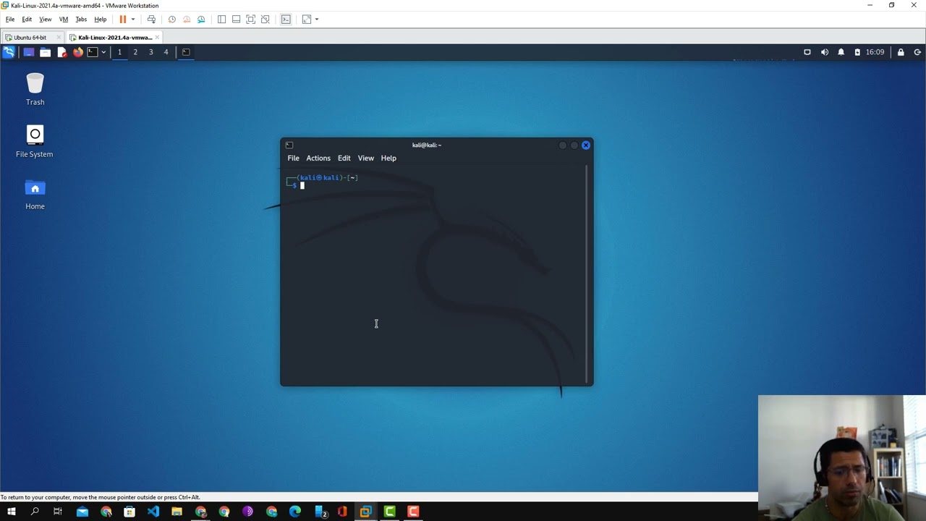This screenshot has width=926, height=521.
Task: Toggle the VMware thumbnail bar icon
Action: [236, 20]
